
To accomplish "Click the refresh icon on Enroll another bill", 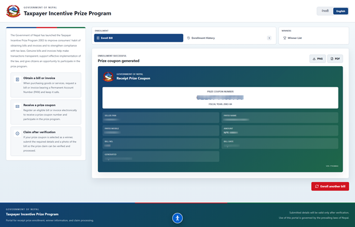I will pyautogui.click(x=317, y=186).
